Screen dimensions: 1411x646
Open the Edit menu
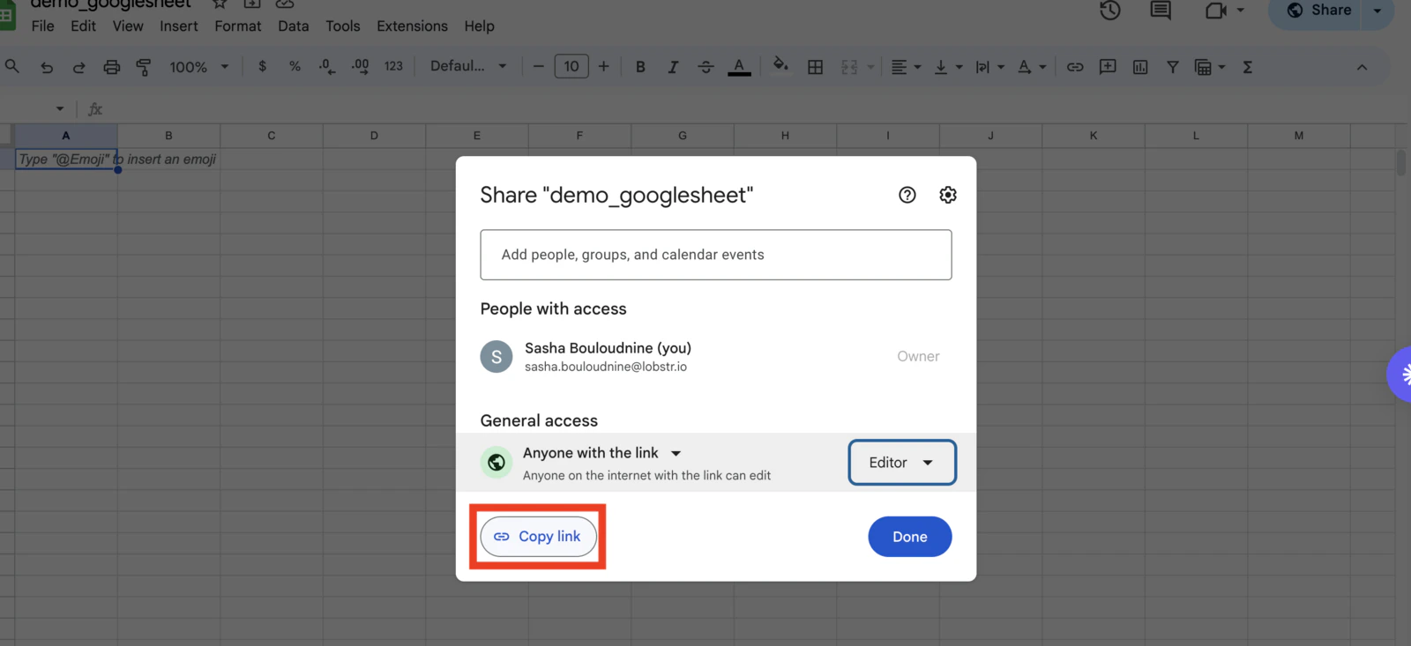click(83, 26)
